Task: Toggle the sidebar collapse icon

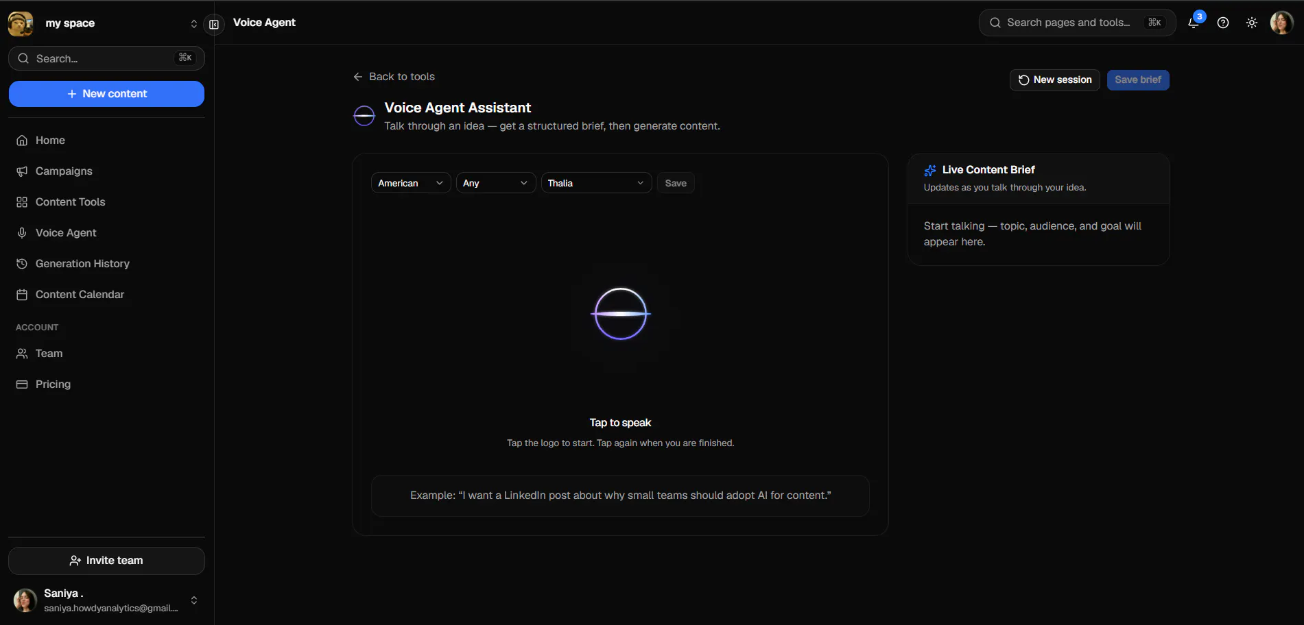Action: click(214, 25)
